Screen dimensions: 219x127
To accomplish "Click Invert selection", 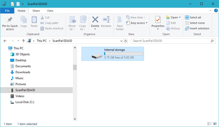I will [x=197, y=28].
